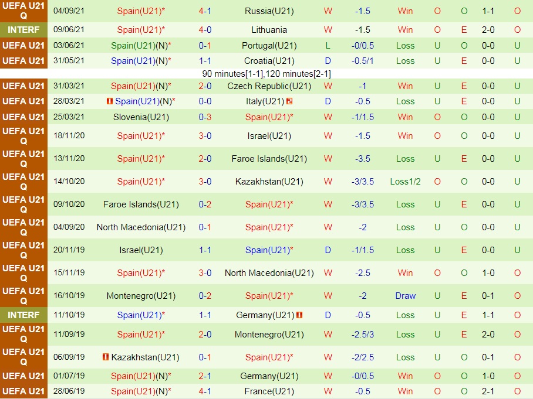Click the INTERF league label on 11/10/19
This screenshot has height=399, width=533.
tap(23, 315)
